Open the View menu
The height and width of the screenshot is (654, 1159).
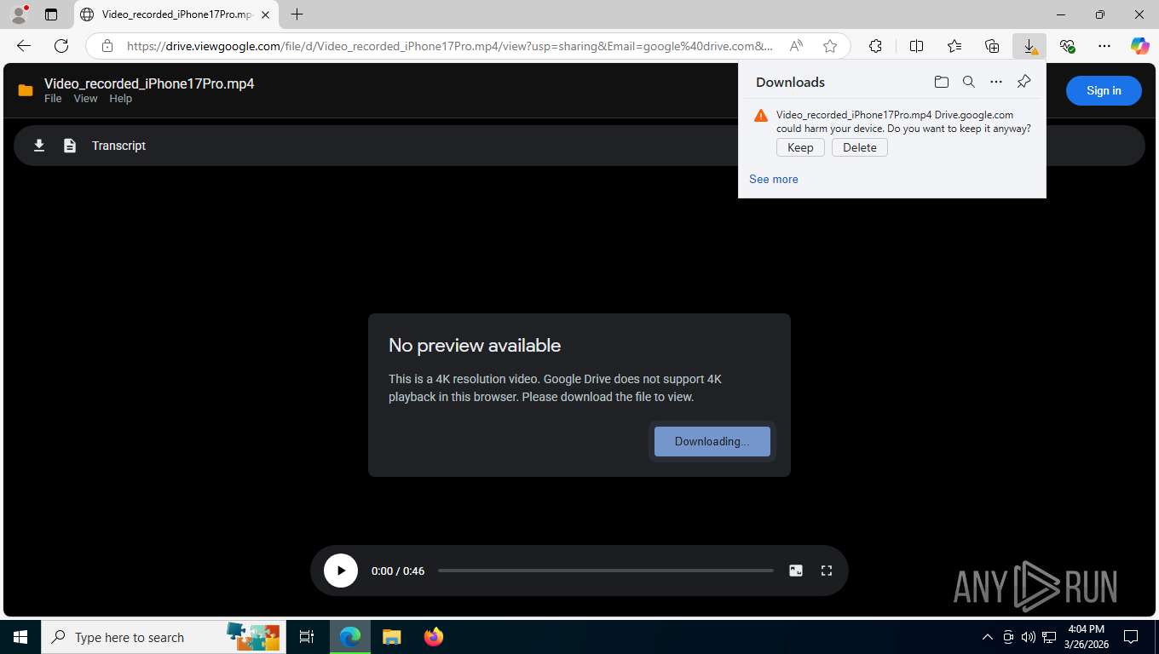click(x=85, y=99)
